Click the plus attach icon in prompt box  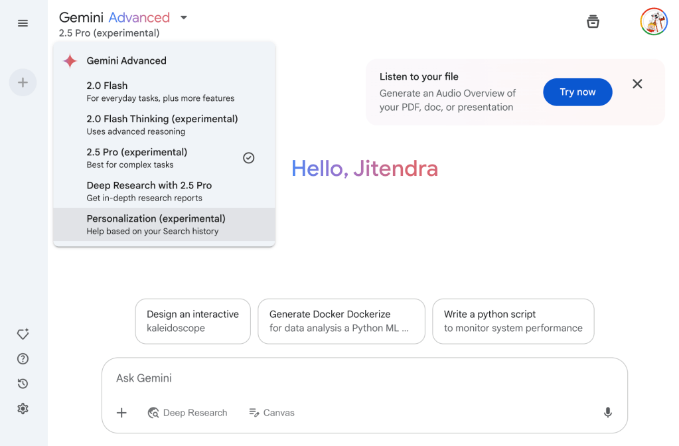tap(121, 413)
